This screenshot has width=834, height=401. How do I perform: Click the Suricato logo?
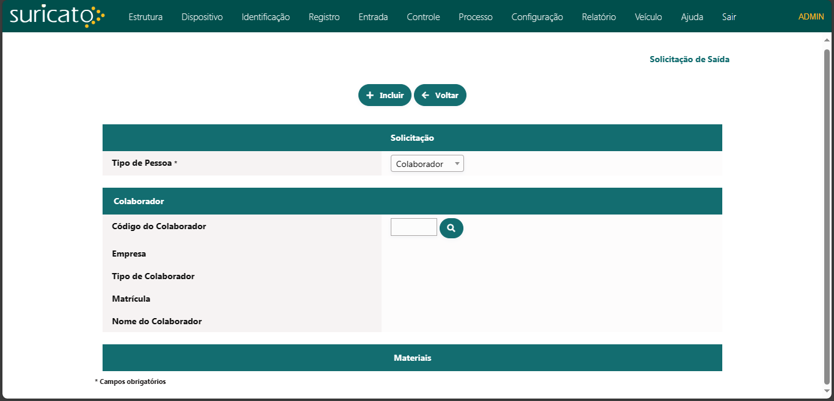click(x=57, y=16)
